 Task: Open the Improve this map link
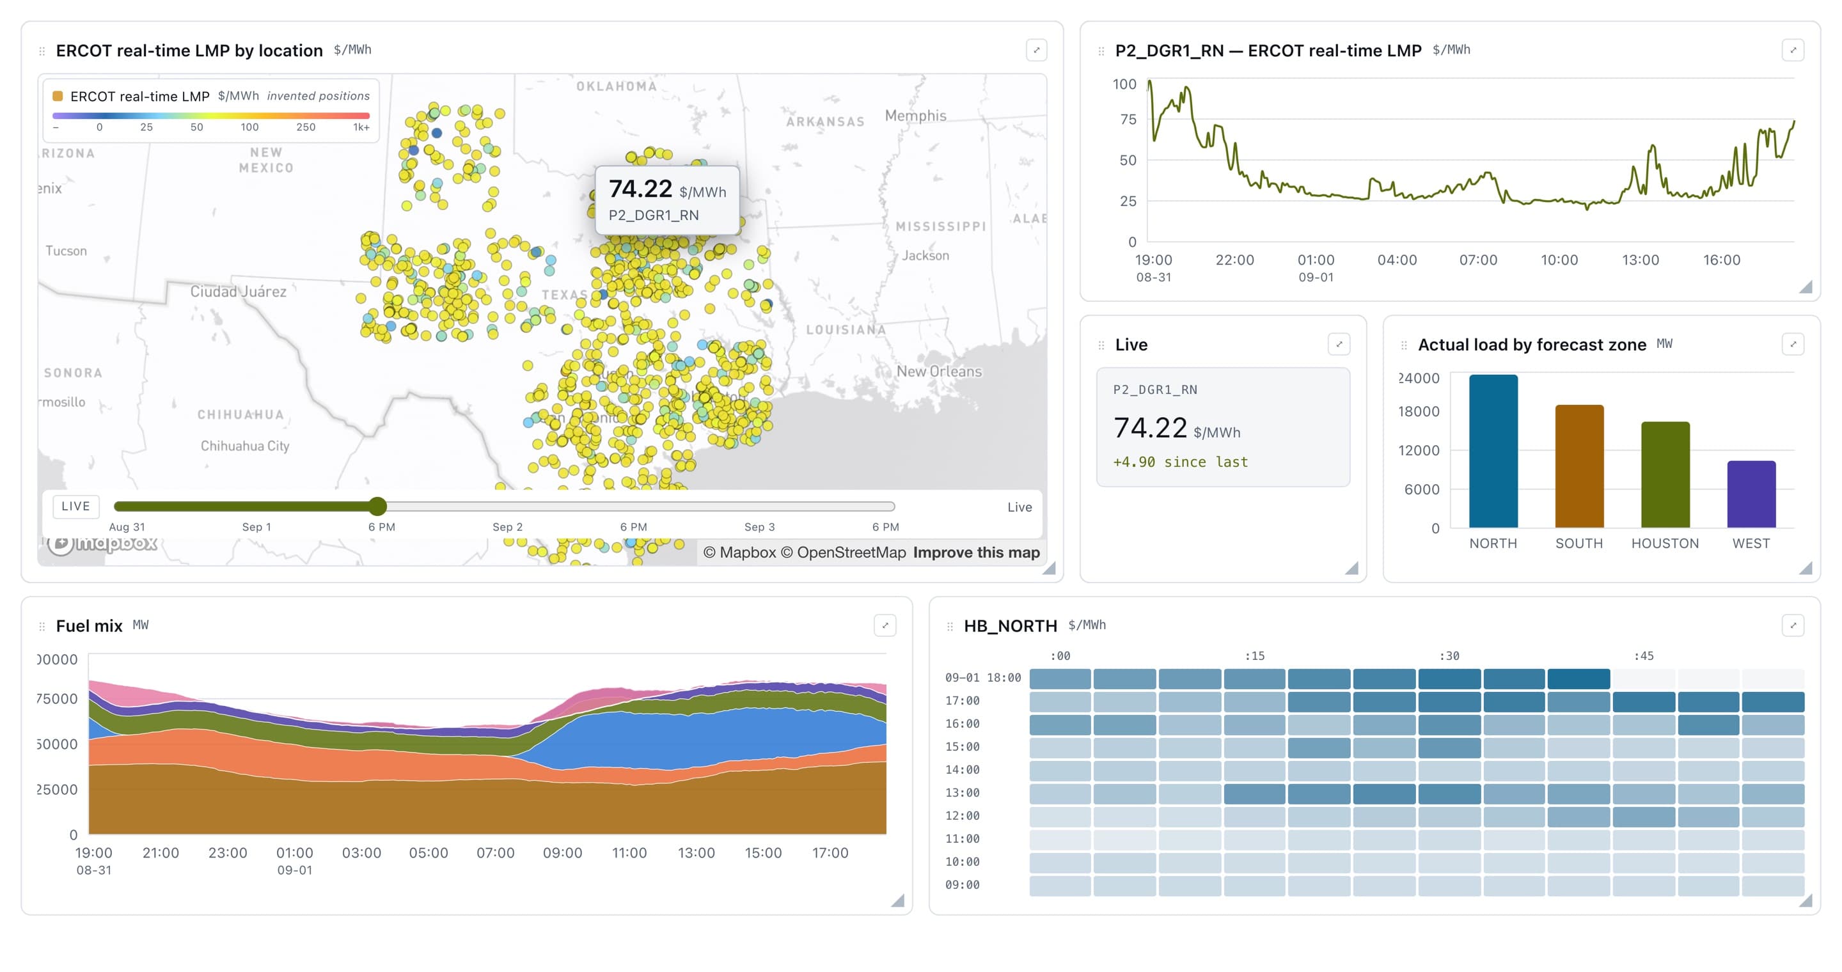[x=976, y=553]
